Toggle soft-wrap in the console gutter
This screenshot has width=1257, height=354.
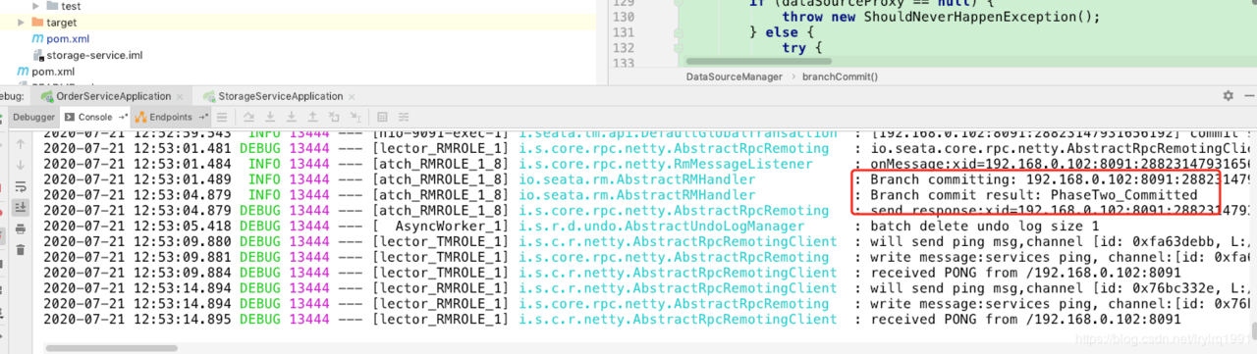[20, 186]
